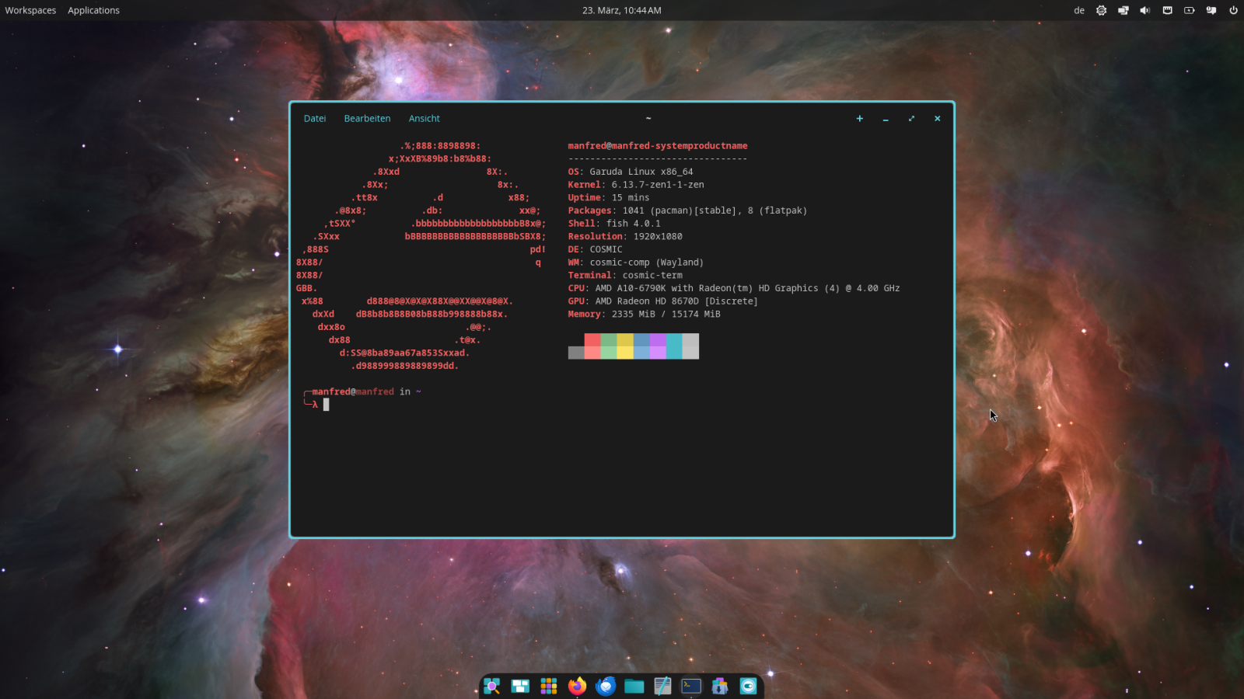
Task: Click the terminal prompt input line
Action: tap(466, 405)
